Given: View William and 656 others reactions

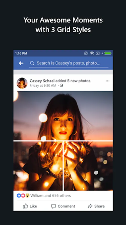Looking at the screenshot, I should [51, 195].
